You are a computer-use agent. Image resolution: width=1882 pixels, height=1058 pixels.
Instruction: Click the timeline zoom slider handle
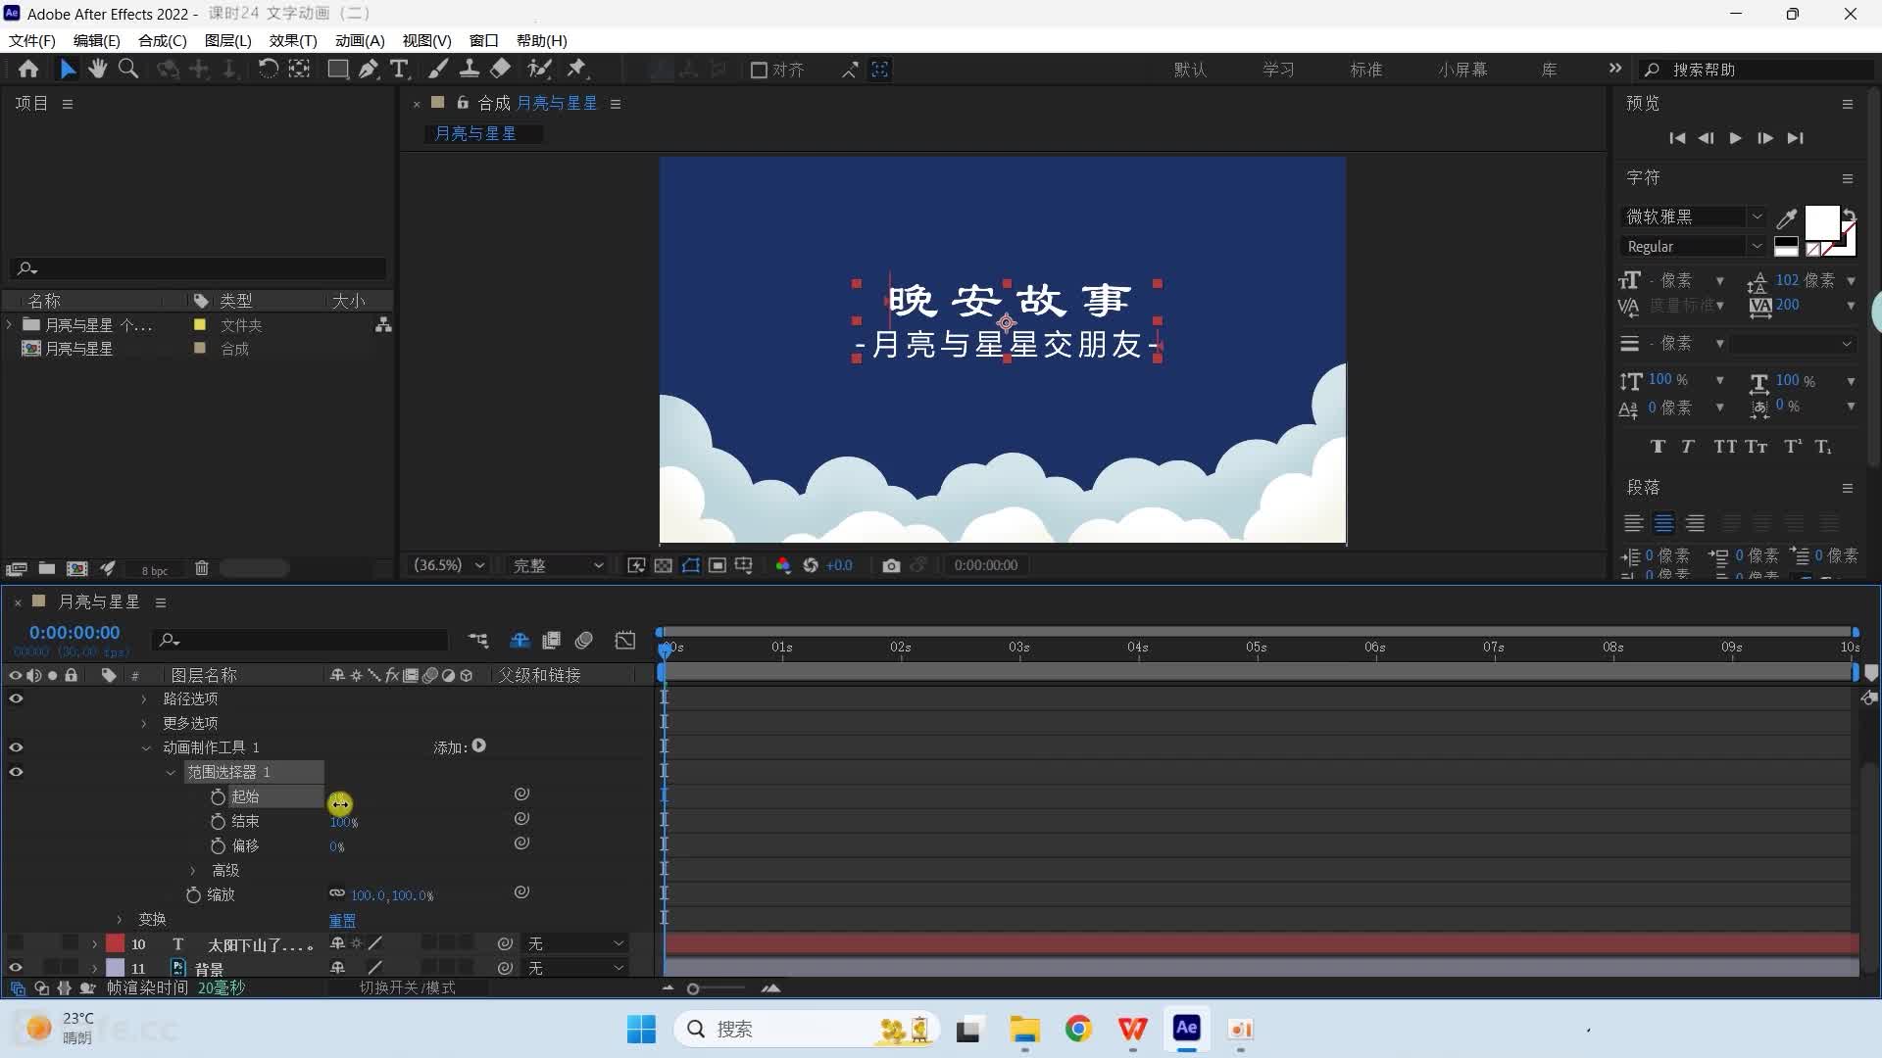point(693,989)
